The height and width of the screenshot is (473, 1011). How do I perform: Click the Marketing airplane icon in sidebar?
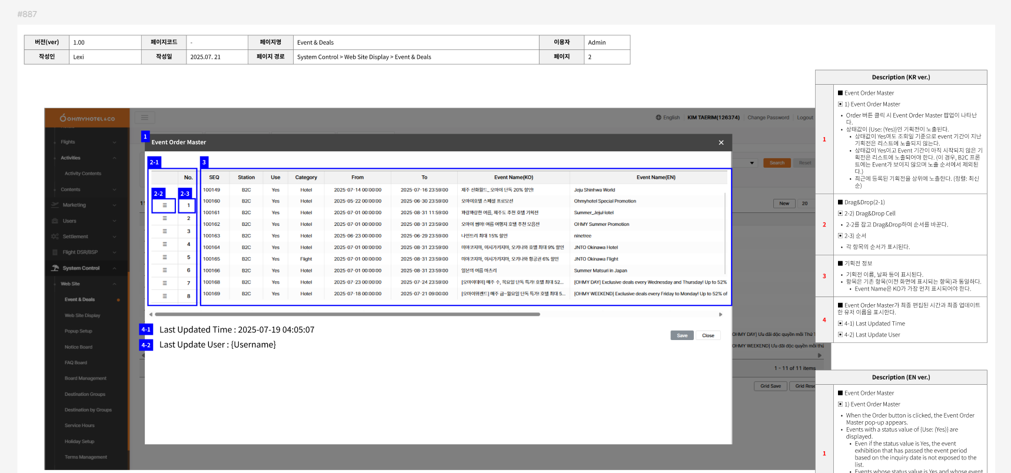55,205
